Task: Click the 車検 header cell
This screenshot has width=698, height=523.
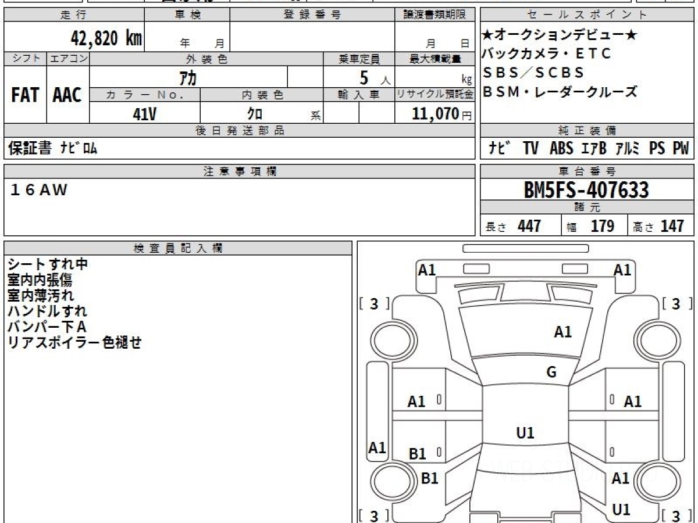Action: [187, 15]
